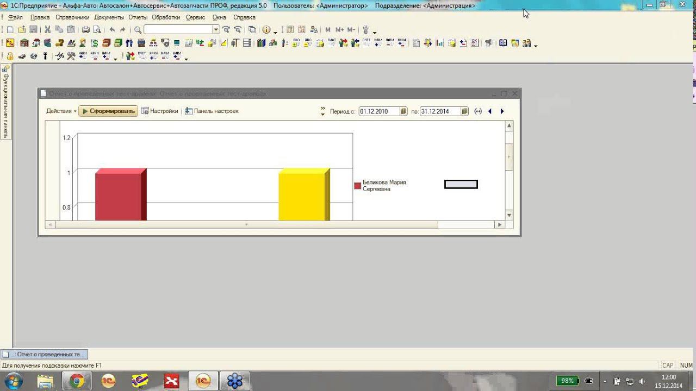Viewport: 696px width, 391px height.
Task: Click the red Беликова Мария Сергеевна legend swatch
Action: click(358, 186)
